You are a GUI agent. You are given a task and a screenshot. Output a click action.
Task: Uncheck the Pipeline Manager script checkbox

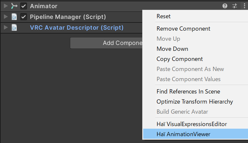coord(23,17)
